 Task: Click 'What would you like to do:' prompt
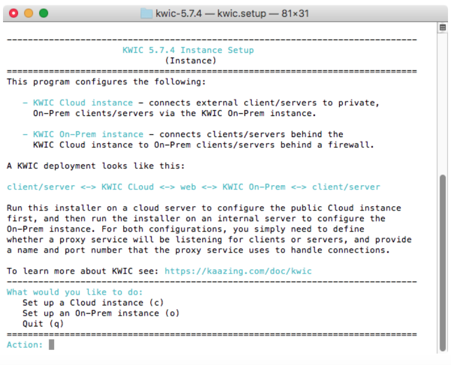(75, 292)
